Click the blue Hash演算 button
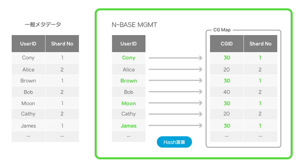The image size is (301, 167). tap(174, 142)
